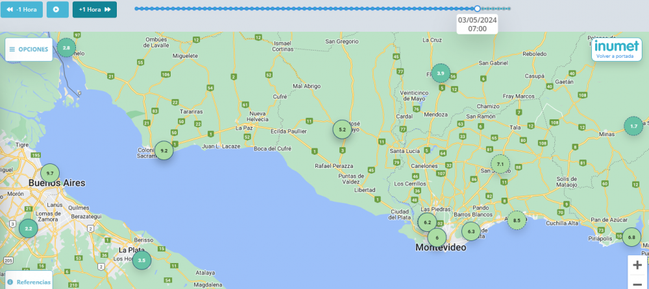
Task: Select the 9.2 station marker near Colonia
Action: 164,150
